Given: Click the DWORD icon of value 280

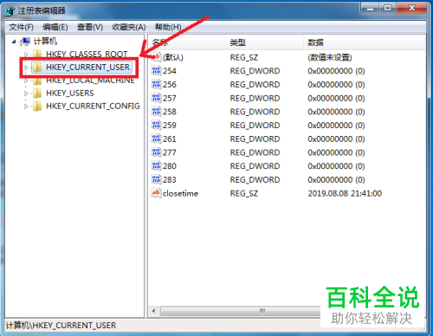Looking at the screenshot, I should pyautogui.click(x=156, y=165).
